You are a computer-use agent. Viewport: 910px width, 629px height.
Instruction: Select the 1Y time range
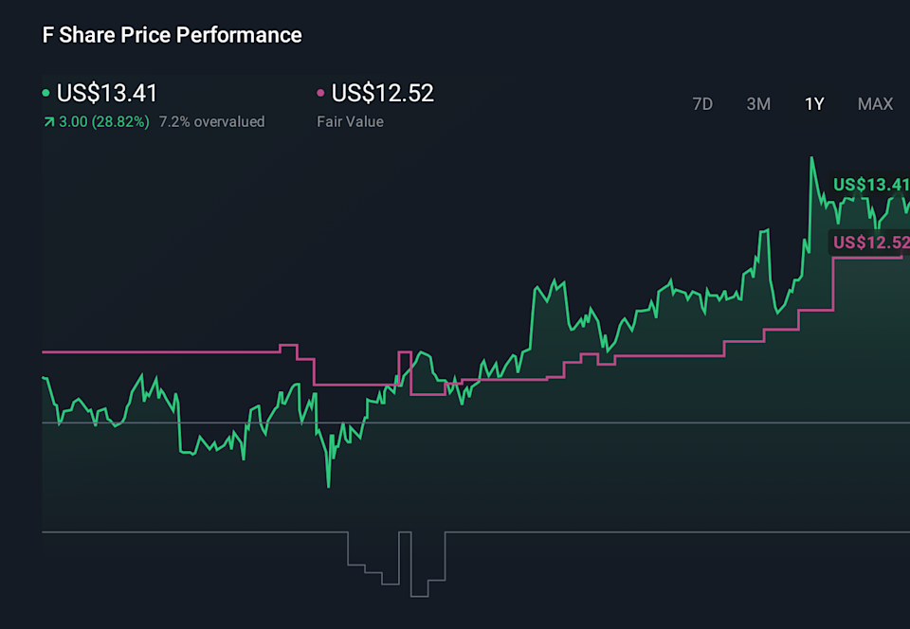pos(813,104)
